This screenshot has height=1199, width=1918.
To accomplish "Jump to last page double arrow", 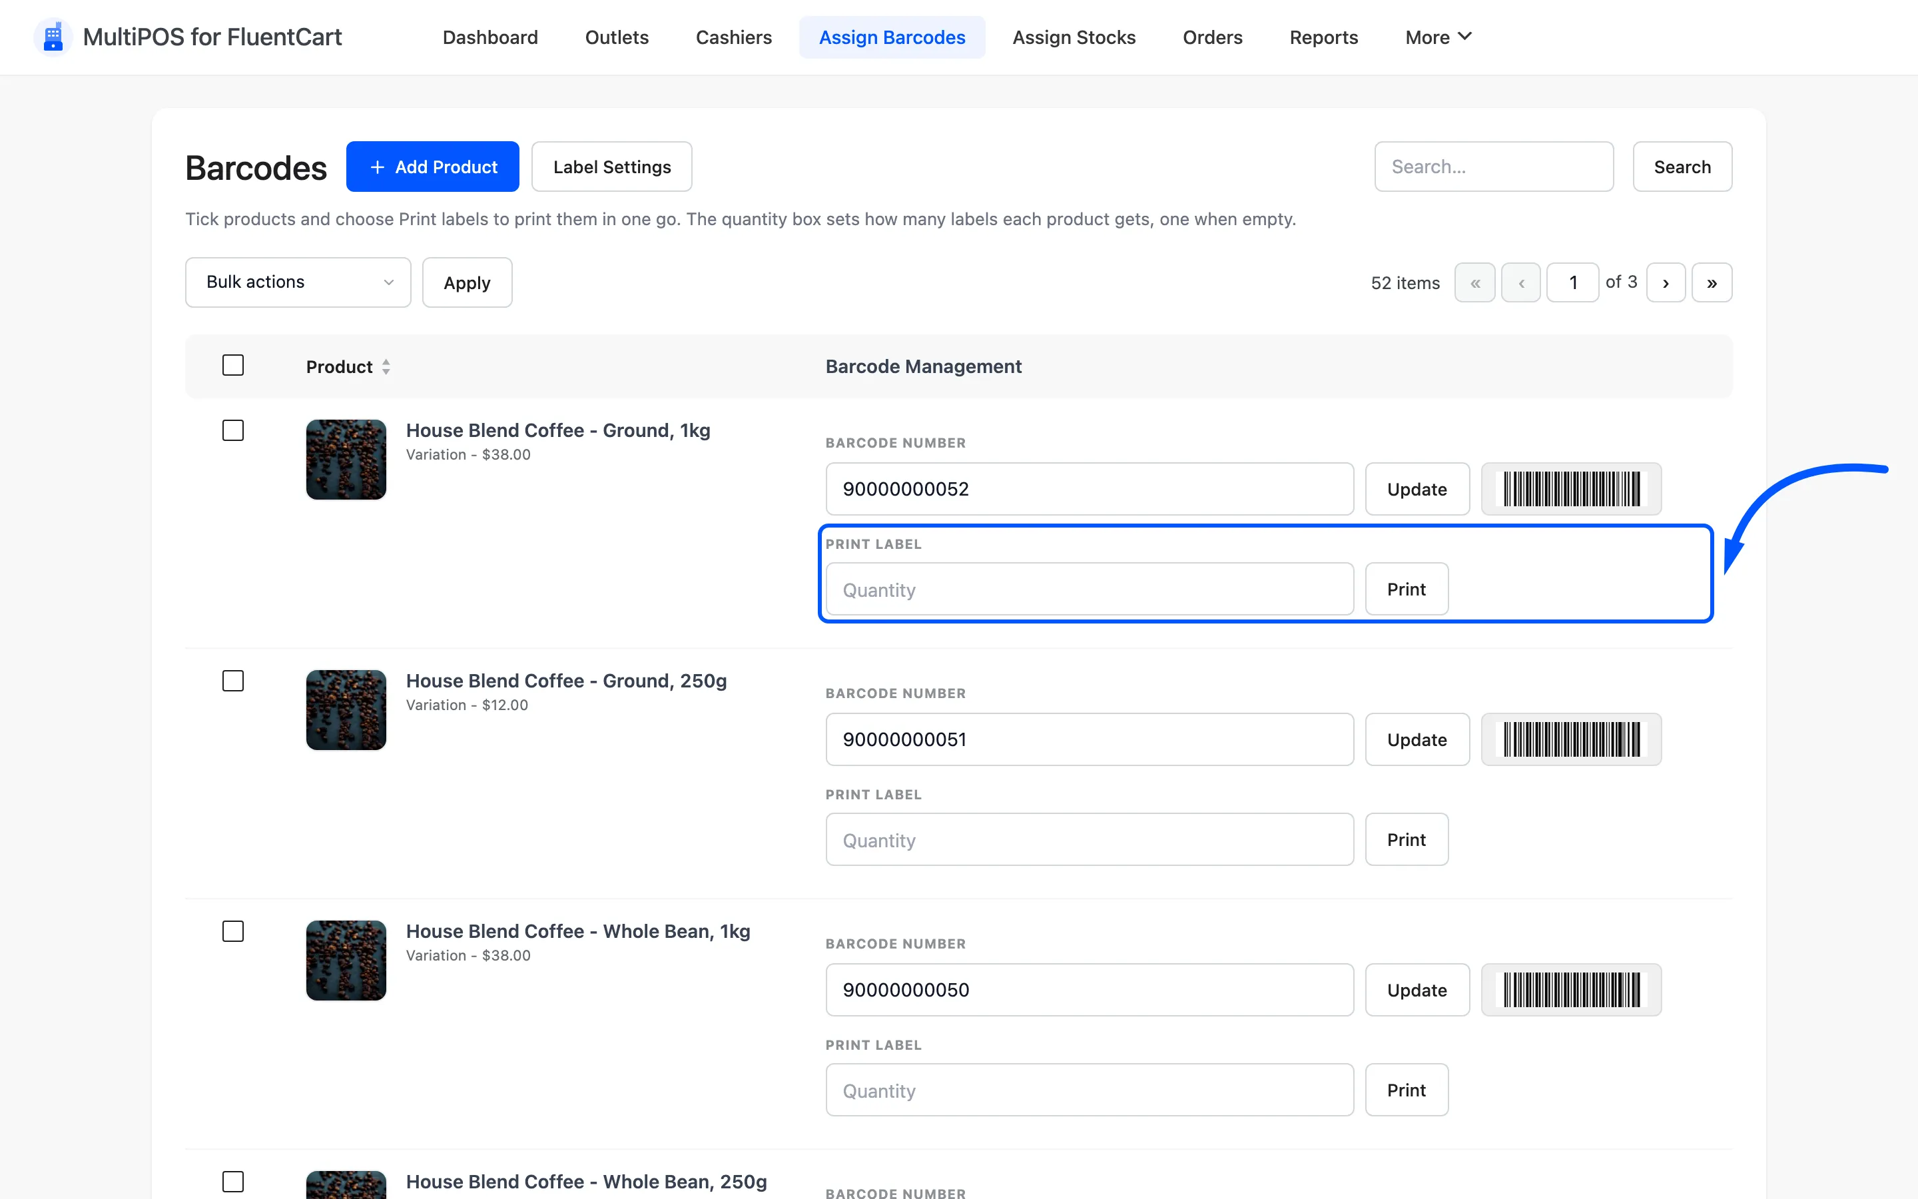I will pos(1711,282).
